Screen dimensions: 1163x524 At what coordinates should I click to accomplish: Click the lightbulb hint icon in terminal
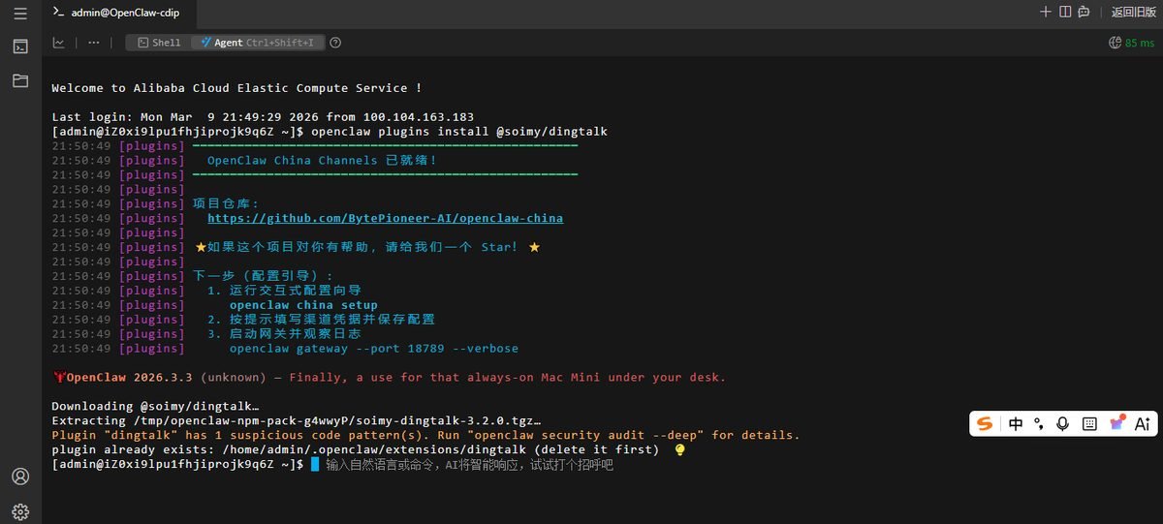pos(680,450)
